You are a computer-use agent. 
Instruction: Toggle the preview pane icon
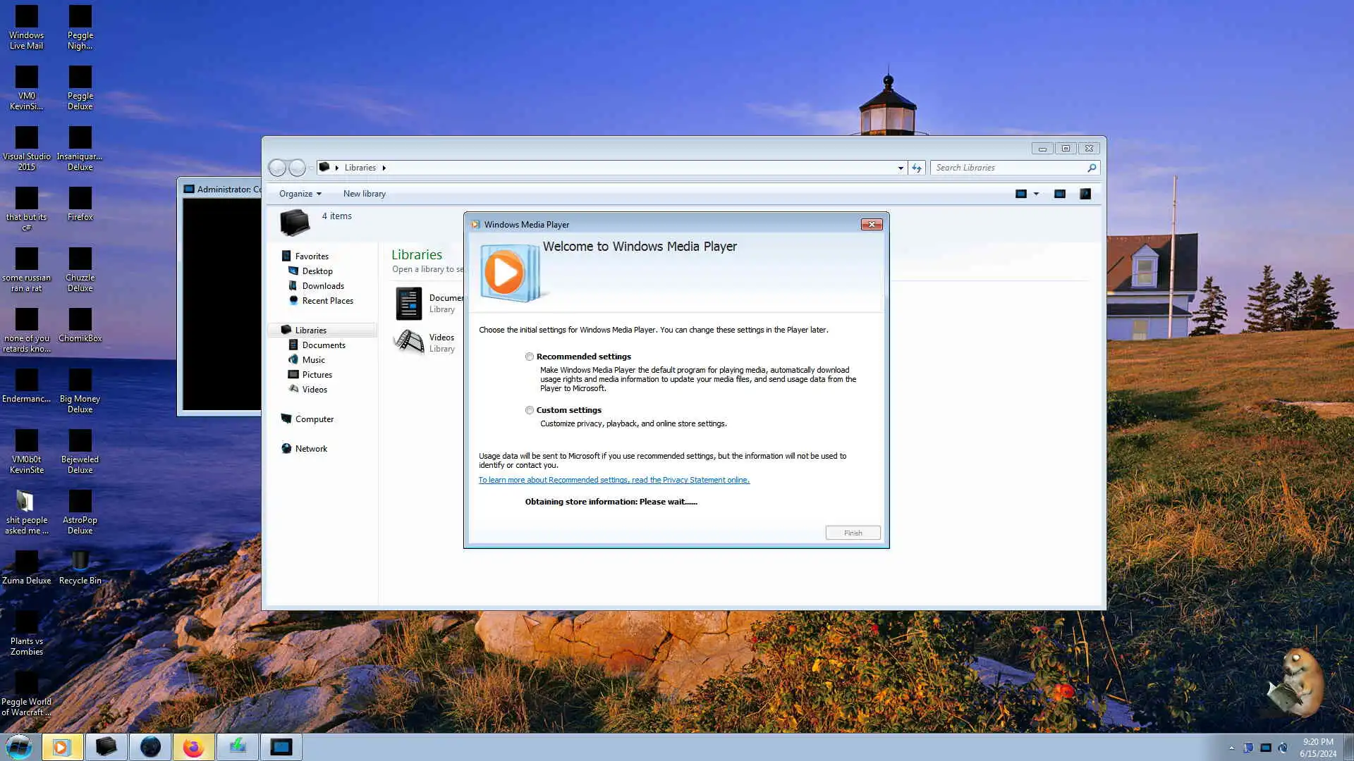tap(1059, 194)
